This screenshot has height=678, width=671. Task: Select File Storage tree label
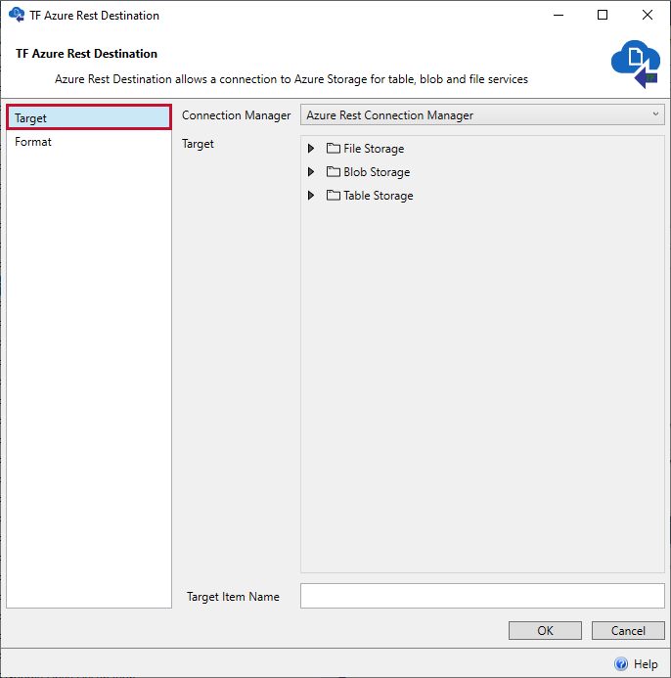coord(374,149)
